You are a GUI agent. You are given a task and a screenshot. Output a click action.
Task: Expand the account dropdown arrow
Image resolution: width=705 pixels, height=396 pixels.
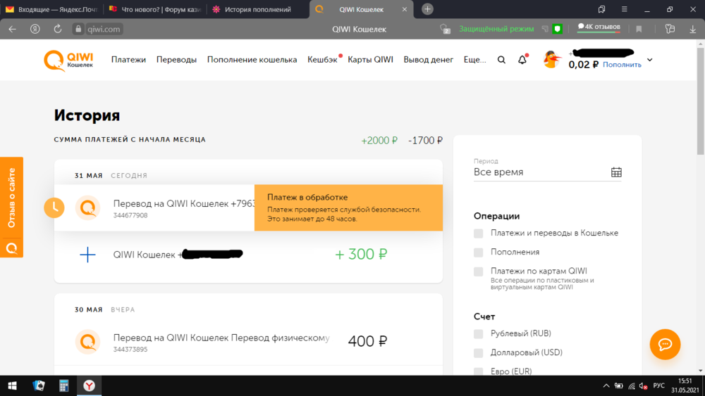(x=650, y=60)
